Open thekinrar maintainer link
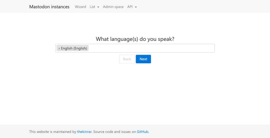270x138 pixels. pos(84,132)
